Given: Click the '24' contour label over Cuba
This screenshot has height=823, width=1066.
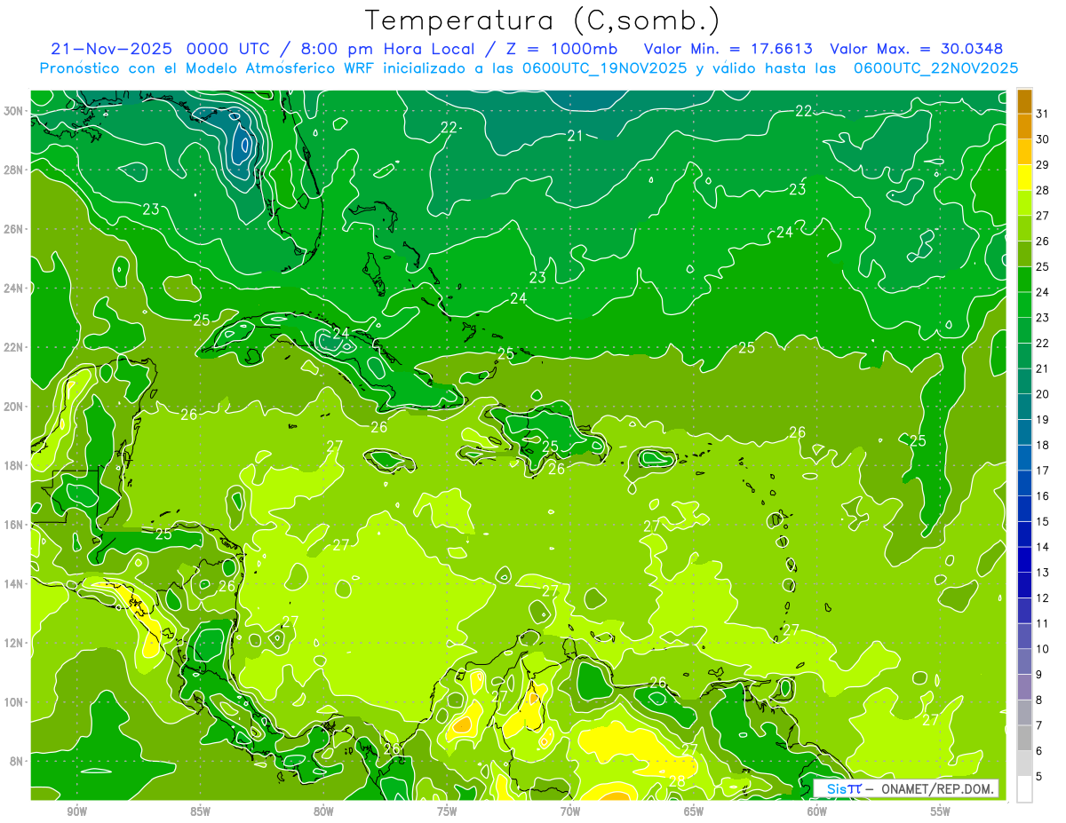Looking at the screenshot, I should point(340,333).
